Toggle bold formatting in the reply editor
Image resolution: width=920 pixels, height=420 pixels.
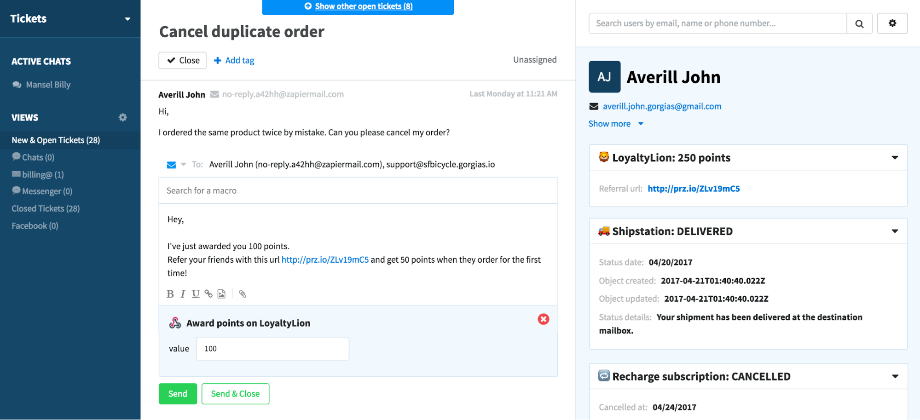point(170,294)
